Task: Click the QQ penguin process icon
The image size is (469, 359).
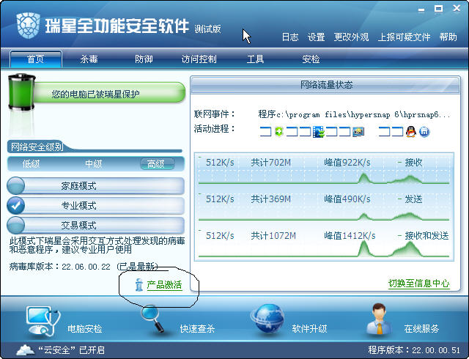Action: [411, 132]
